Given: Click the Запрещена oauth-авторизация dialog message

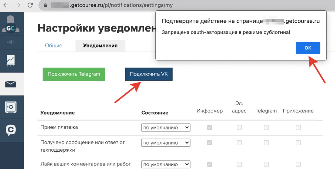Looking at the screenshot, I should (226, 33).
